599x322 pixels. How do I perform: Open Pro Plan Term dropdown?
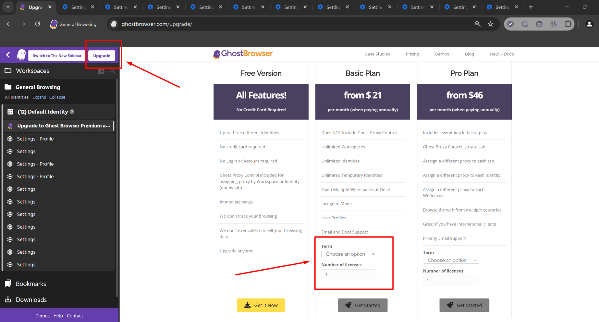(451, 260)
